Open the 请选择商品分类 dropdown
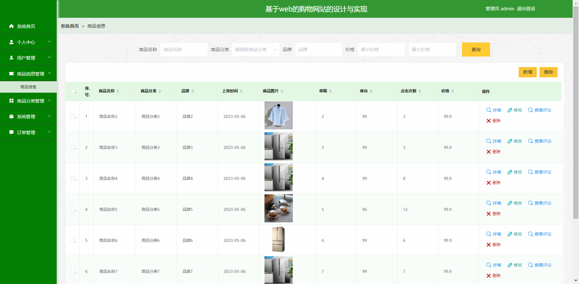579x284 pixels. tap(255, 50)
